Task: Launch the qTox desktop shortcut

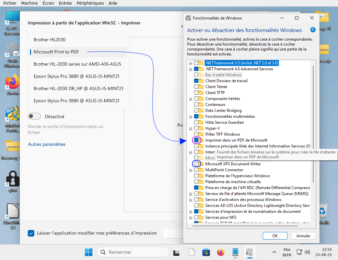Action: pyautogui.click(x=13, y=181)
